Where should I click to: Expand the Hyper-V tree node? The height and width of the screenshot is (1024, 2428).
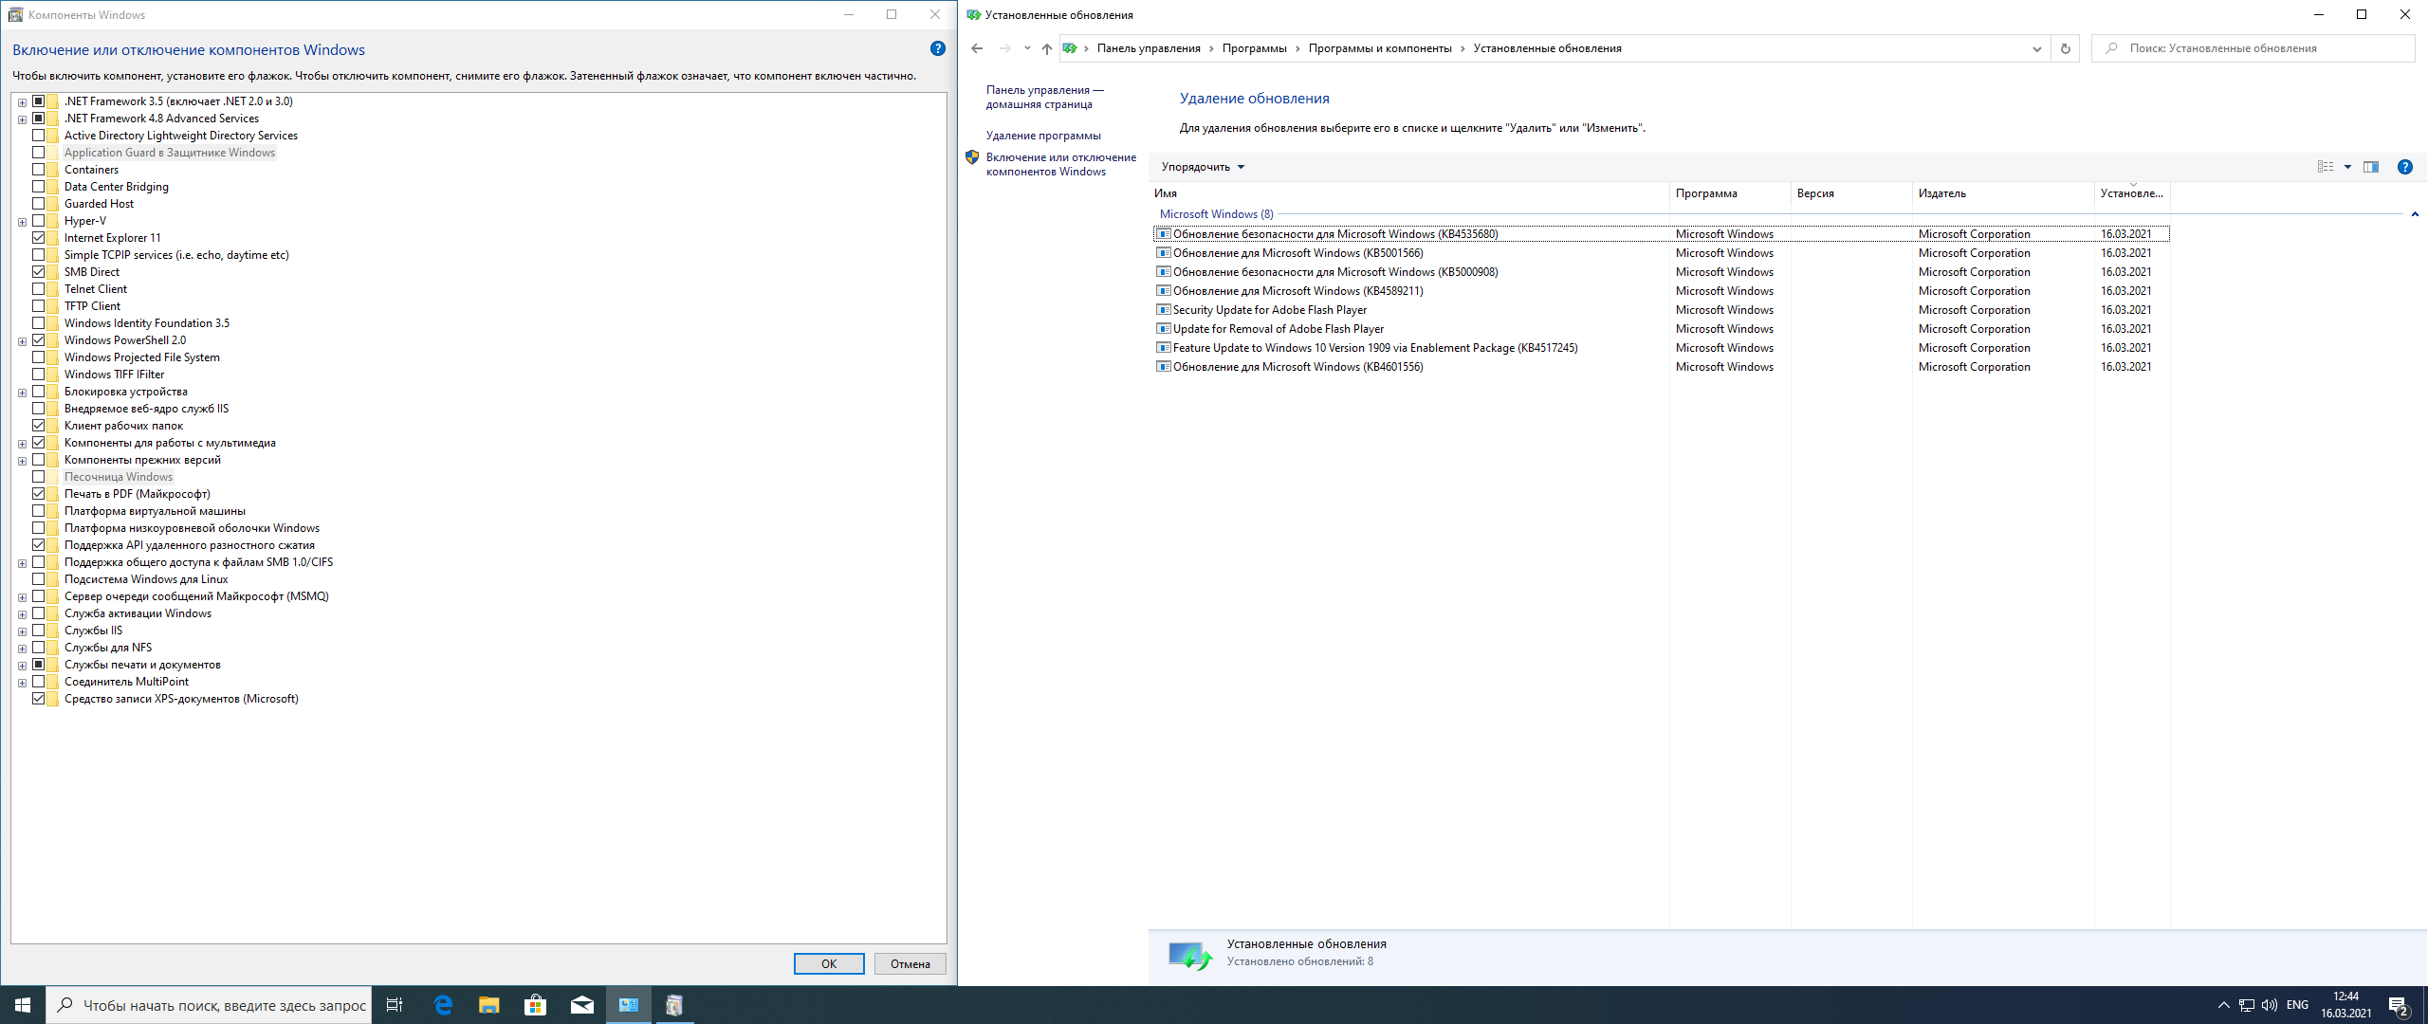pyautogui.click(x=22, y=222)
